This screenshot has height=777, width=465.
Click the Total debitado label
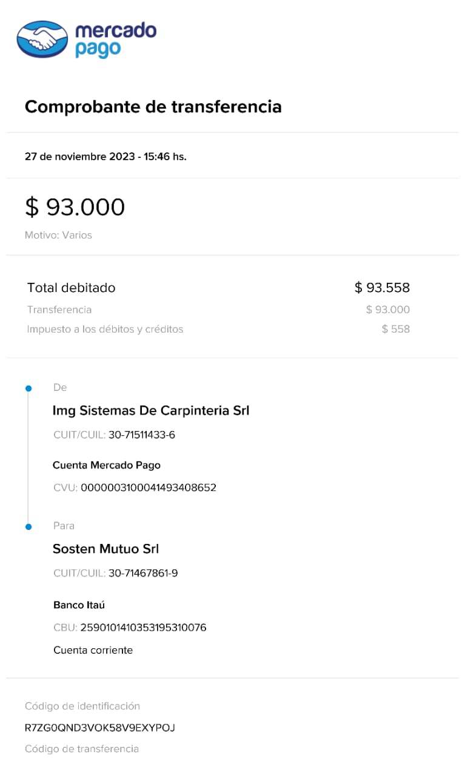pos(71,288)
